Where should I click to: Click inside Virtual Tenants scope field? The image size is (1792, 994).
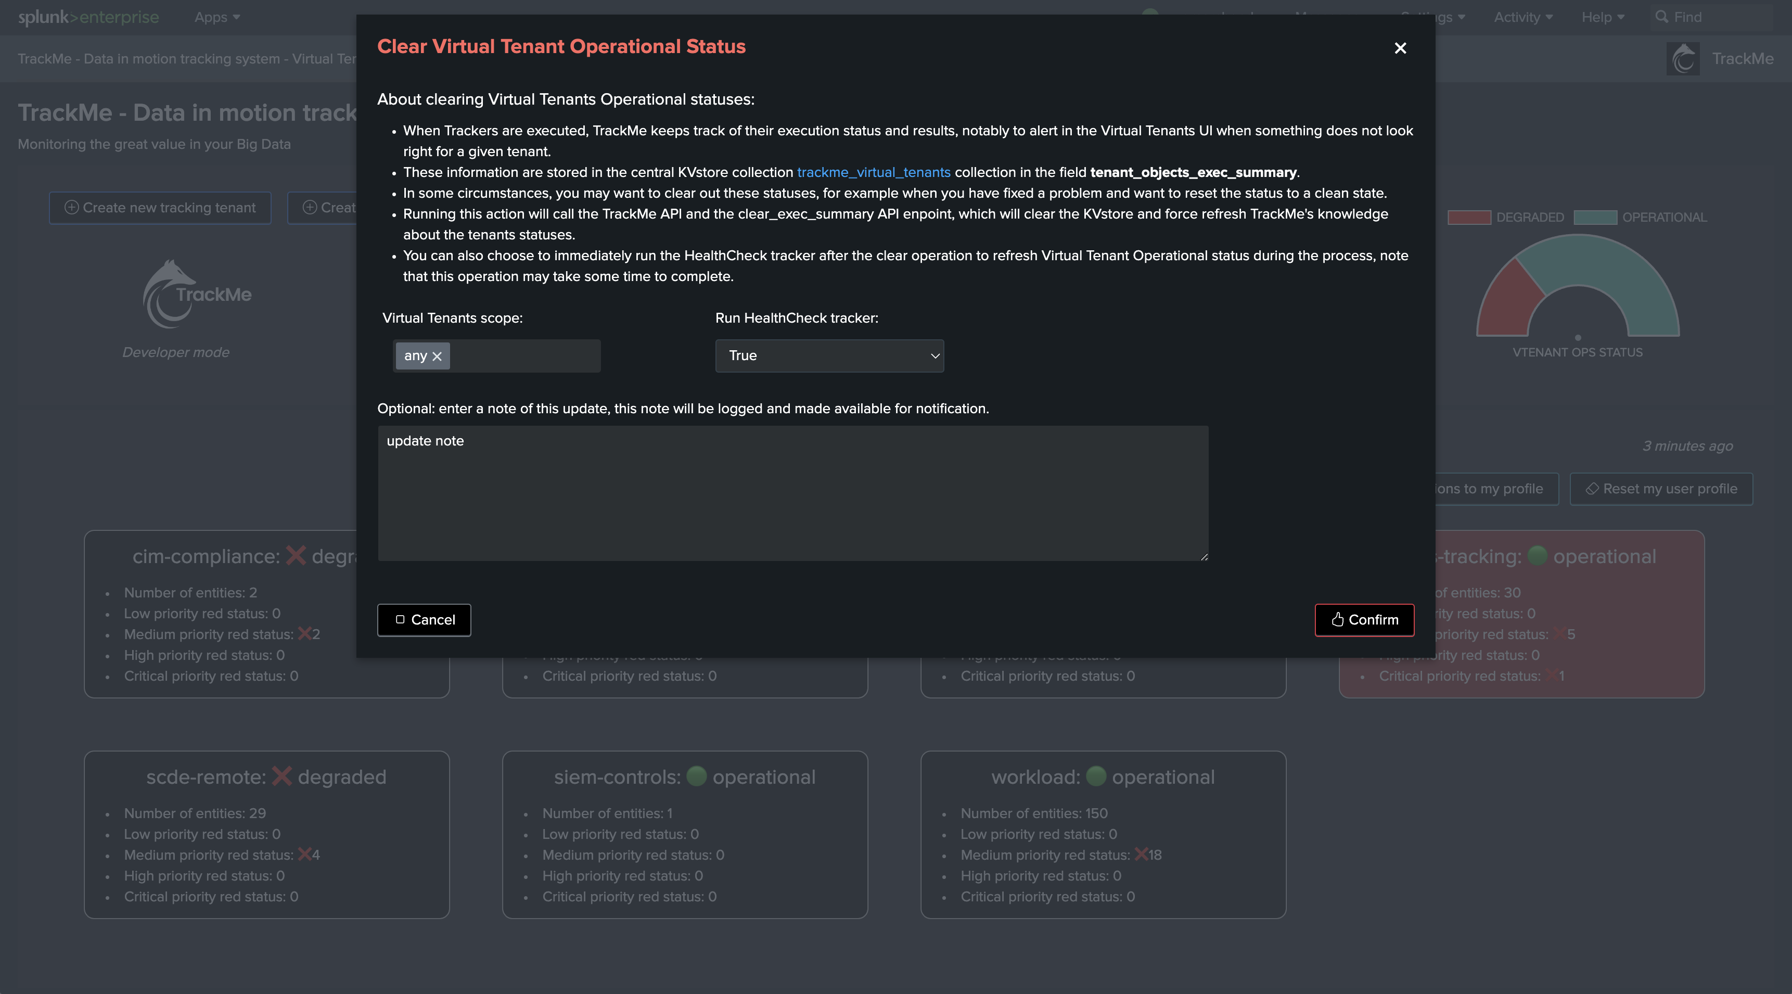(525, 356)
